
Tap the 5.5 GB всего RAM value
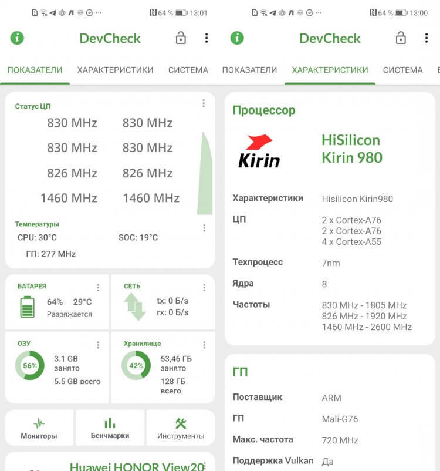click(x=77, y=381)
